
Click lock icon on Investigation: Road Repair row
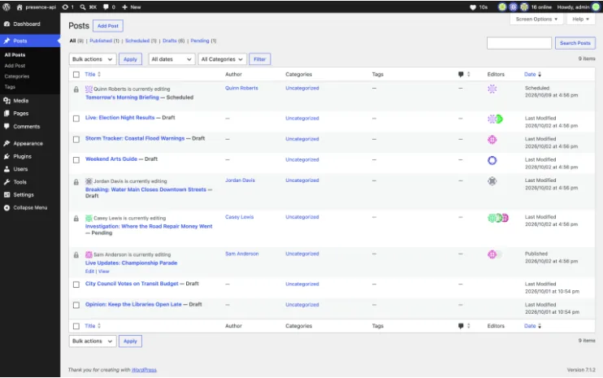coord(76,219)
